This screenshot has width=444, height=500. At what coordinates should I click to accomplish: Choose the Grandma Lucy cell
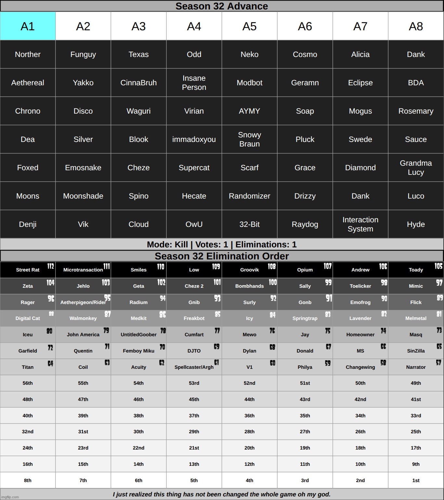(416, 168)
